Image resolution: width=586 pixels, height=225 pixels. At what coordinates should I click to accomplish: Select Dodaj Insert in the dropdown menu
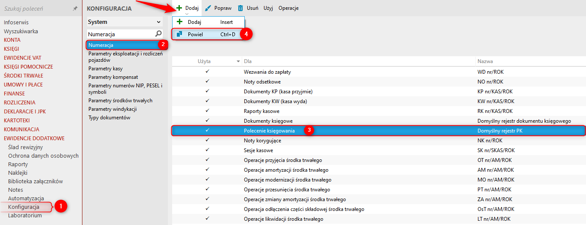(x=208, y=22)
